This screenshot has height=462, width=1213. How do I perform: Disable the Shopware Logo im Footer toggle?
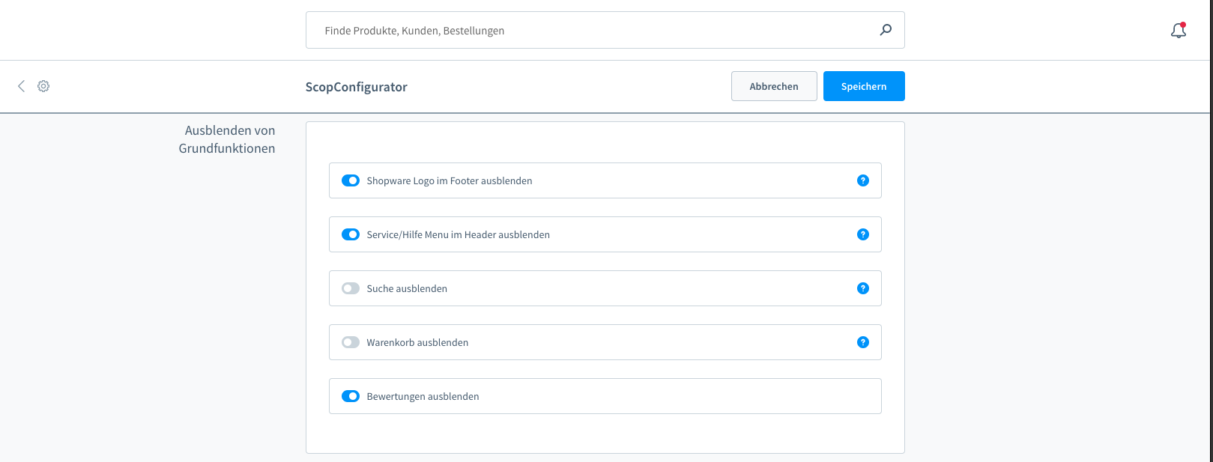click(351, 180)
